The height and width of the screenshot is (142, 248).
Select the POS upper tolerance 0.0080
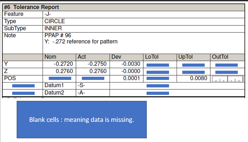pos(198,78)
